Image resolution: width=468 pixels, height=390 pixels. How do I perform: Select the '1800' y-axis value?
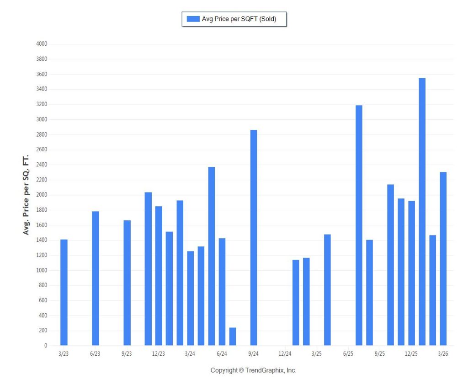42,210
